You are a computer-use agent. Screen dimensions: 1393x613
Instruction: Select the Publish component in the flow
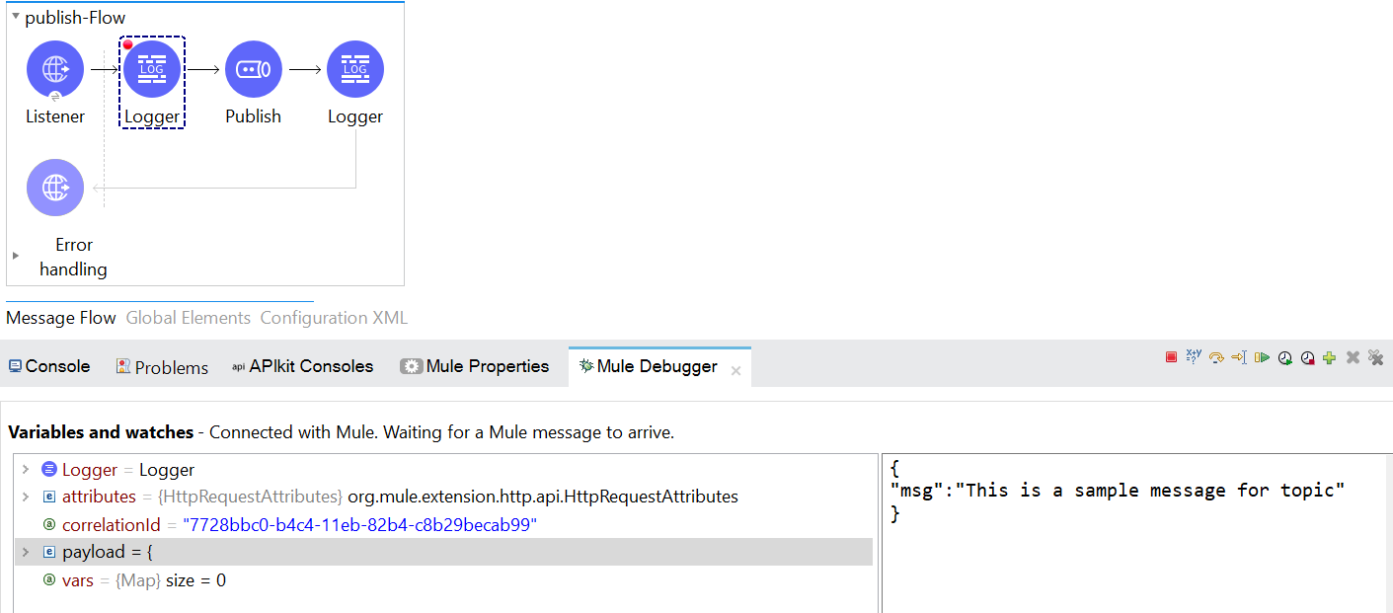[x=254, y=69]
